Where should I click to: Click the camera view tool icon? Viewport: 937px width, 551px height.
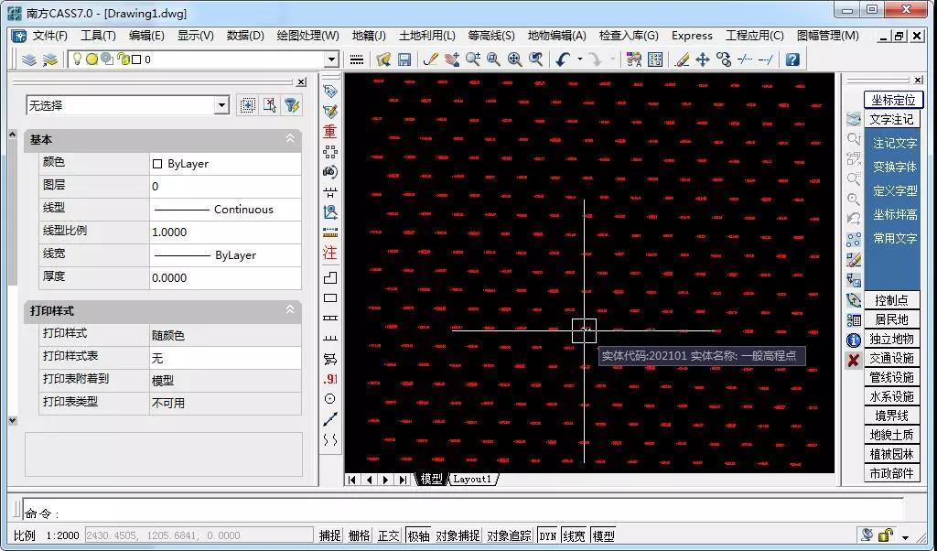(x=329, y=172)
